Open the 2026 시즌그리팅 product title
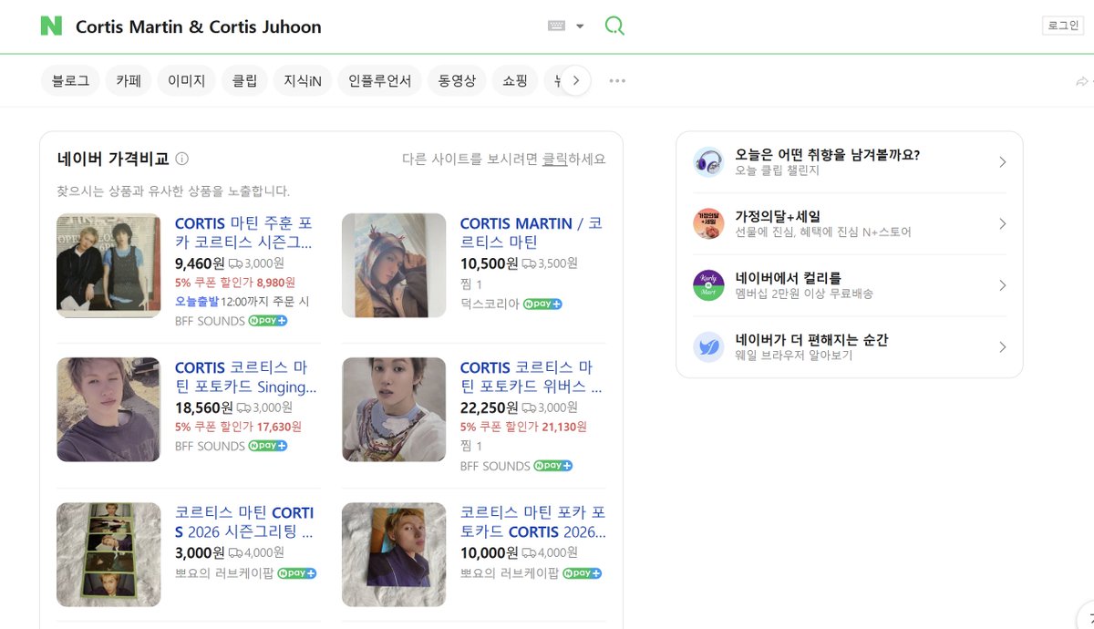Screen dimensions: 1094x629 [244, 521]
